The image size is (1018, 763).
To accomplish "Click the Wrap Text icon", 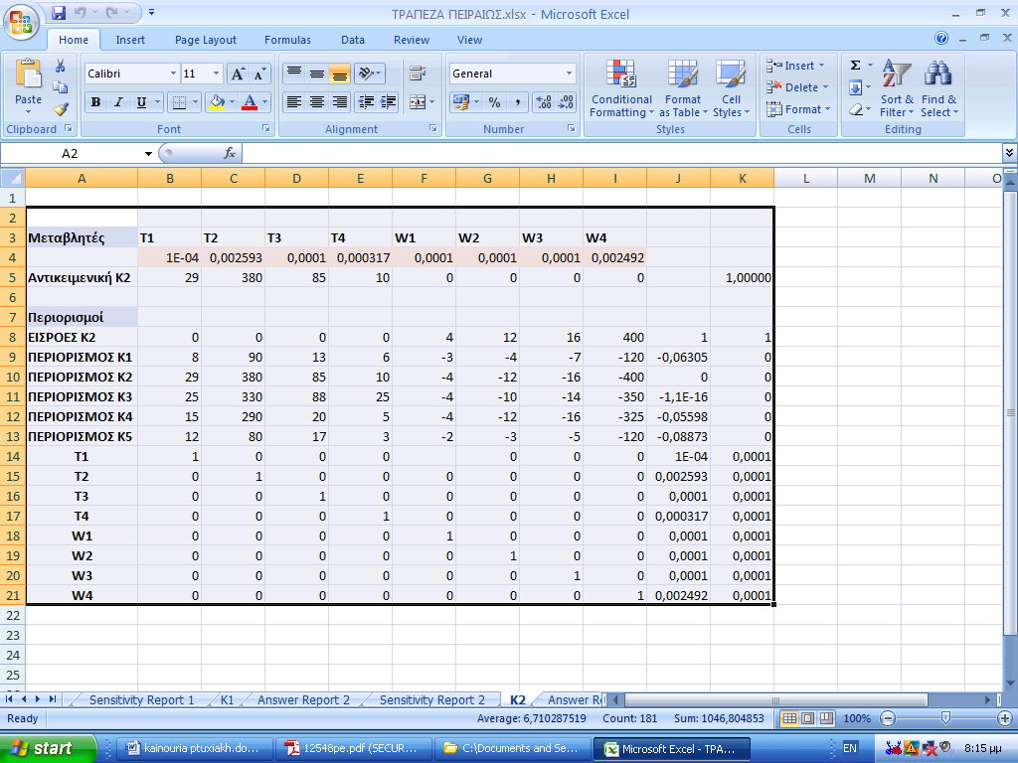I will click(419, 74).
